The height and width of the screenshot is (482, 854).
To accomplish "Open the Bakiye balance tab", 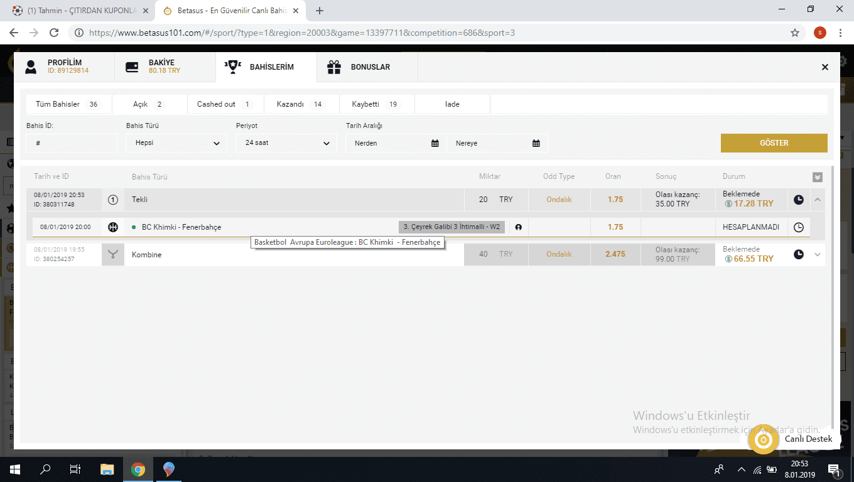I will [165, 67].
